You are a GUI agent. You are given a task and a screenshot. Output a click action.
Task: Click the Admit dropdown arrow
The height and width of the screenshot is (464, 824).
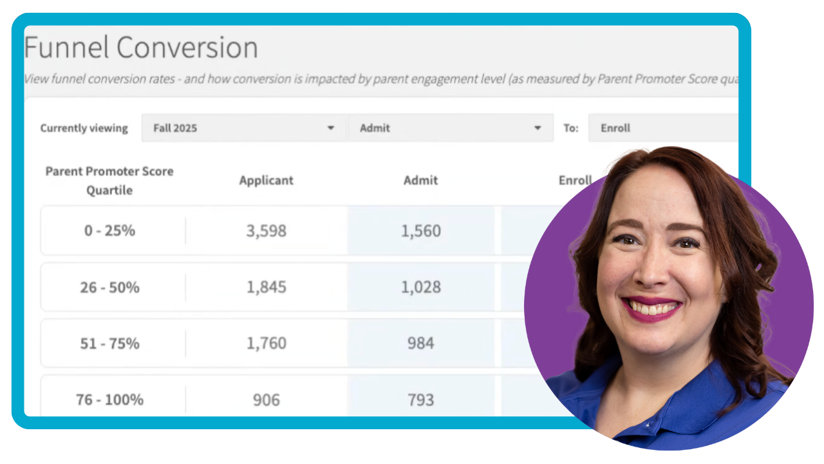coord(538,128)
